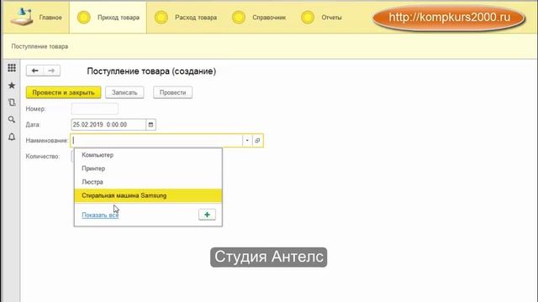Open Notifications bell icon in sidebar
Screen dimensions: 538x302
click(12, 137)
